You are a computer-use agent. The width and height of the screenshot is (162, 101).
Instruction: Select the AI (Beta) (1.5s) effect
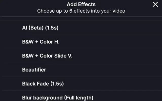40,28
